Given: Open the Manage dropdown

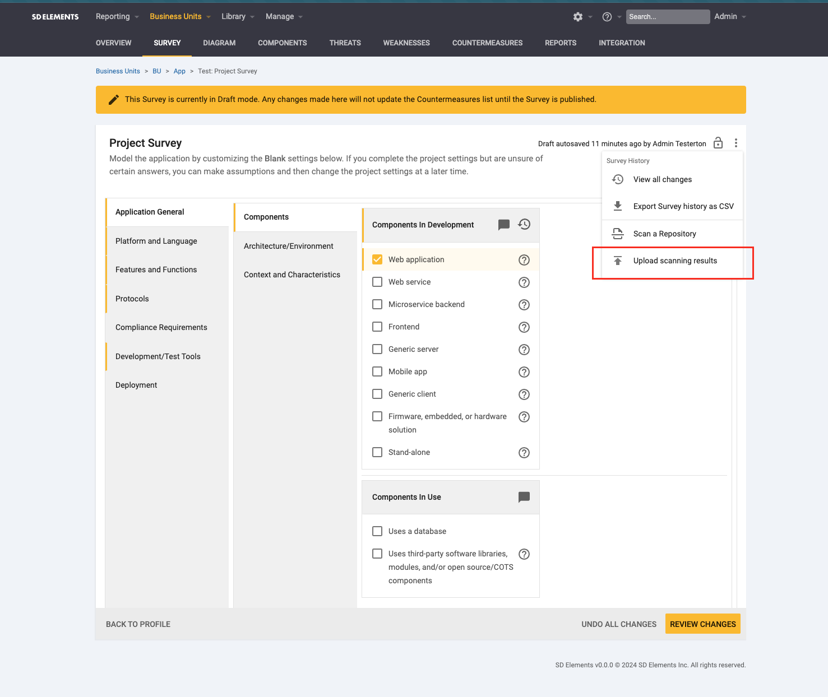Looking at the screenshot, I should click(280, 16).
